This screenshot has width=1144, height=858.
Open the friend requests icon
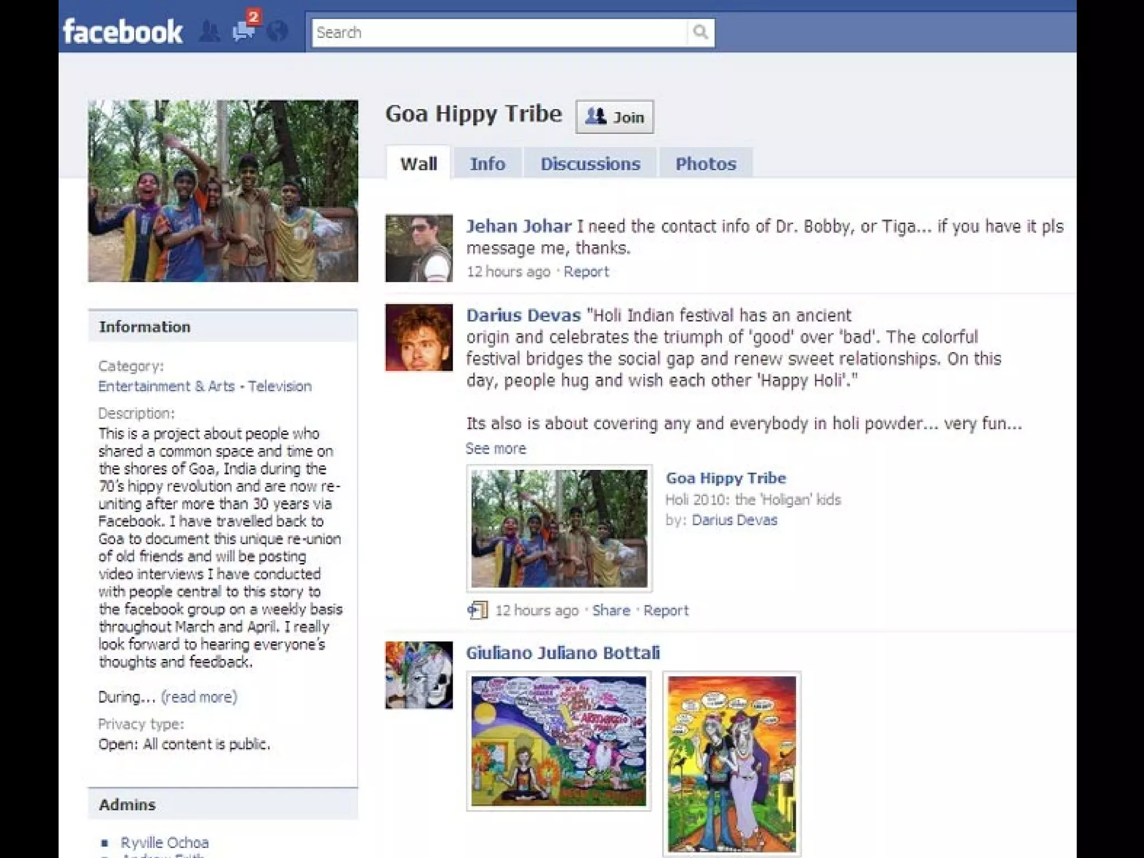(209, 32)
